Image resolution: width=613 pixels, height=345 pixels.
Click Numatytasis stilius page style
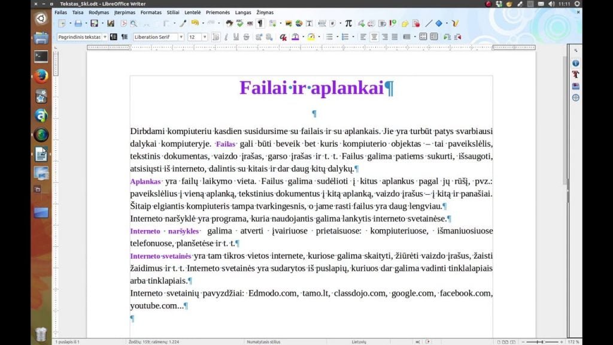(263, 342)
